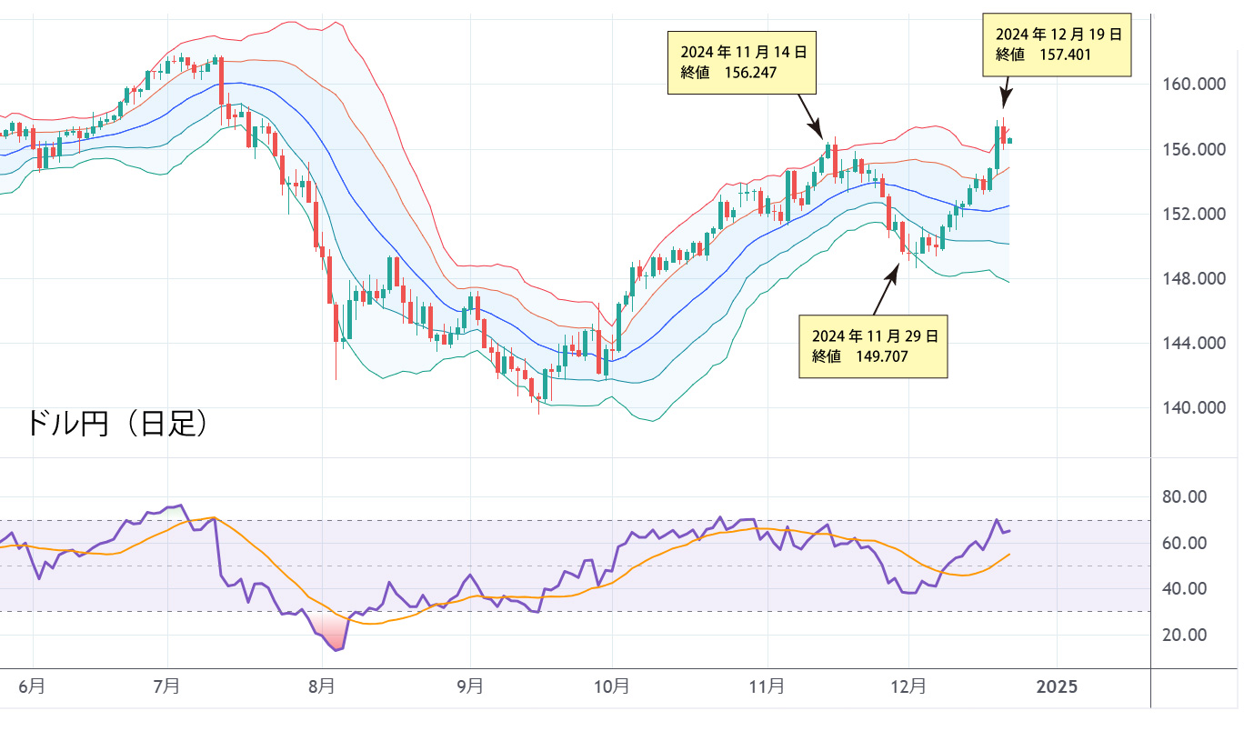Click the red oversold RSI area in August

pos(333,632)
